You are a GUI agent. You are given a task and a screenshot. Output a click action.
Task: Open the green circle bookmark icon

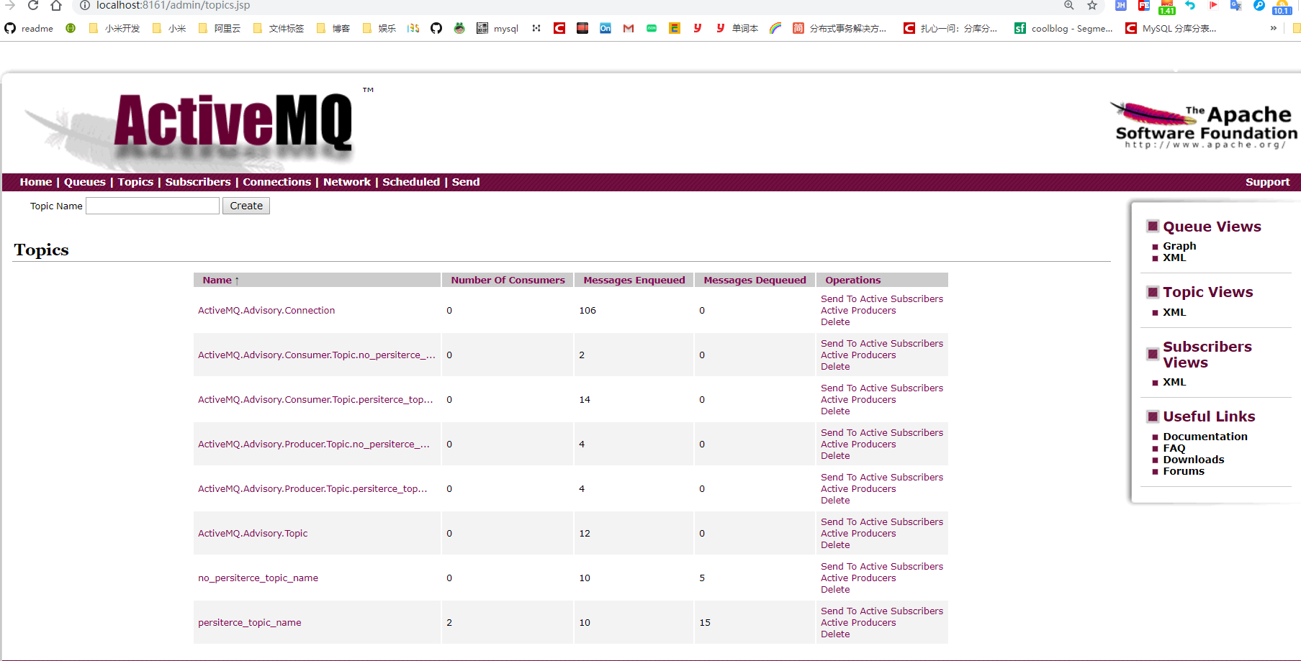[71, 28]
